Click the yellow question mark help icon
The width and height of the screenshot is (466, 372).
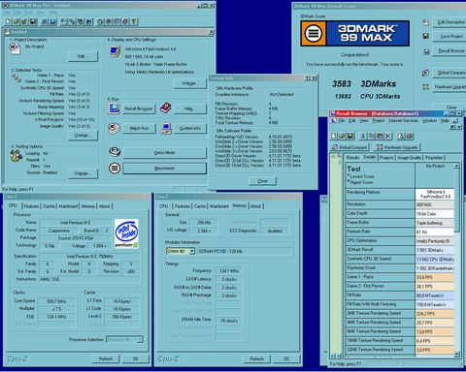[134, 21]
